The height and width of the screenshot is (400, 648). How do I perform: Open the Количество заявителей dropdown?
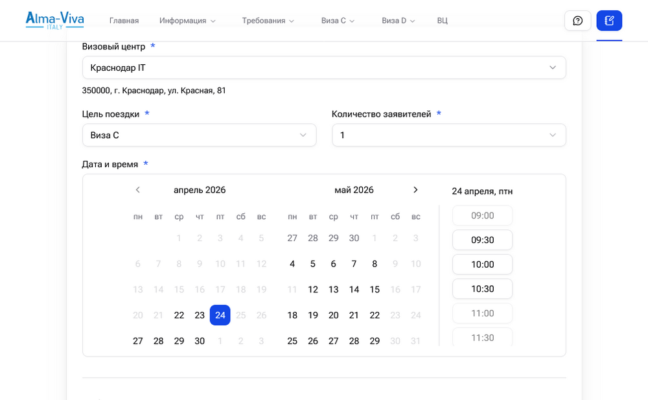pyautogui.click(x=448, y=135)
